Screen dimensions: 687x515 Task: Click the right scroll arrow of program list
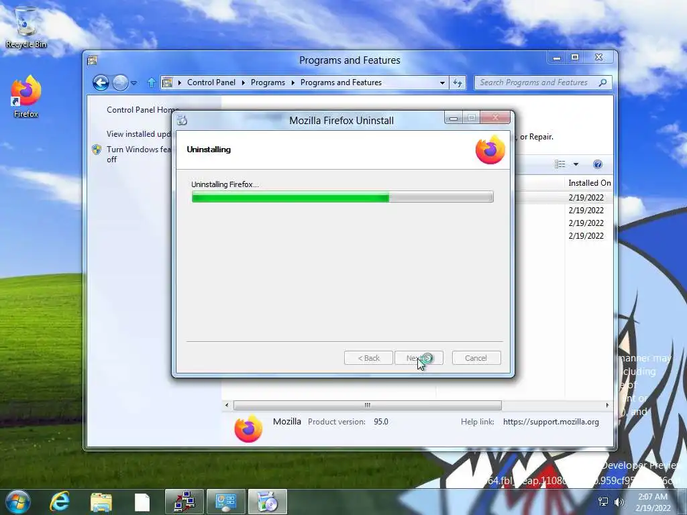pyautogui.click(x=607, y=405)
